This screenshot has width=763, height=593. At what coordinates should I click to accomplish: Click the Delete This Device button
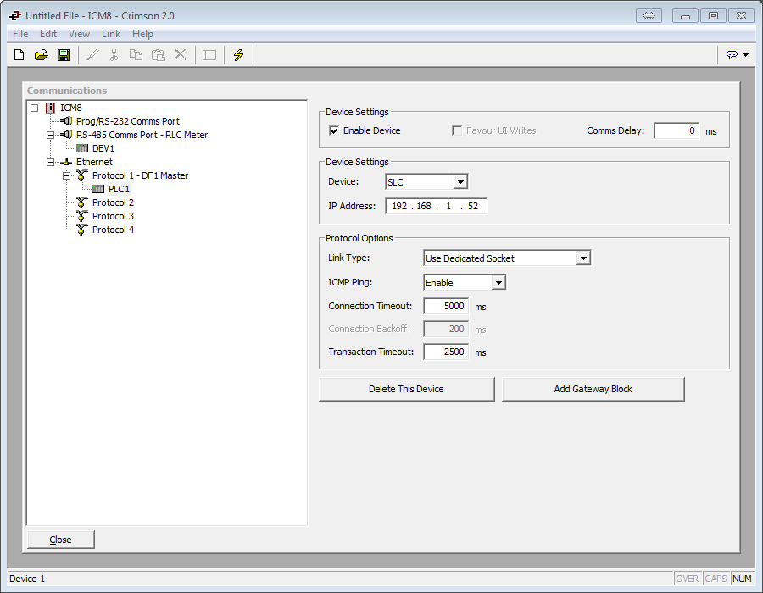tap(406, 389)
